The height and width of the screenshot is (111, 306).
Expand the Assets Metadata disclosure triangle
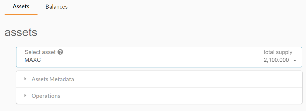tap(25, 79)
